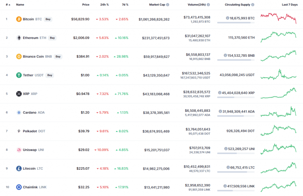The image size is (303, 196).
Task: Click the Chainlink logo icon
Action: pyautogui.click(x=19, y=187)
